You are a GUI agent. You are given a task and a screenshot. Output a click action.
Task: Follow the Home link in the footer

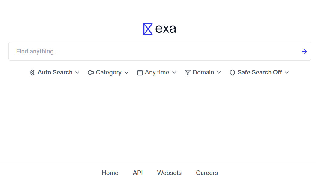click(x=110, y=173)
